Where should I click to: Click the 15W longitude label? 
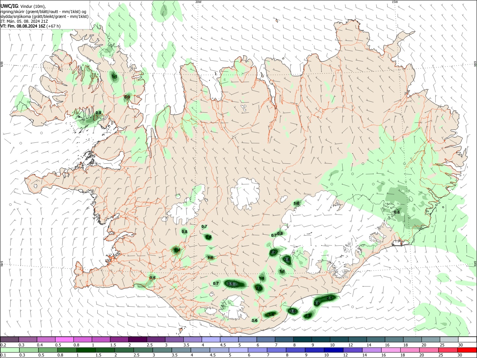395,2
